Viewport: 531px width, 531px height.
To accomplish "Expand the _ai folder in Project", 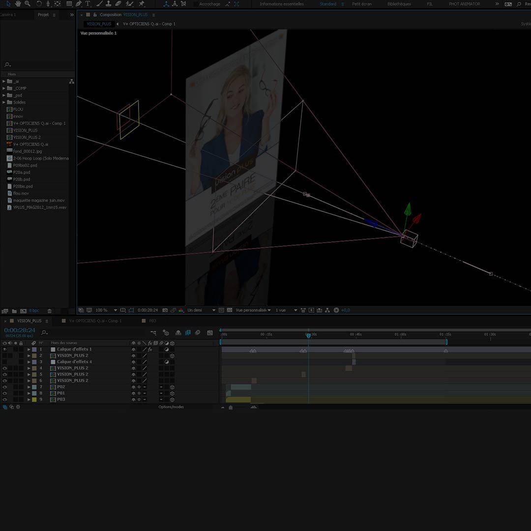I will (4, 81).
